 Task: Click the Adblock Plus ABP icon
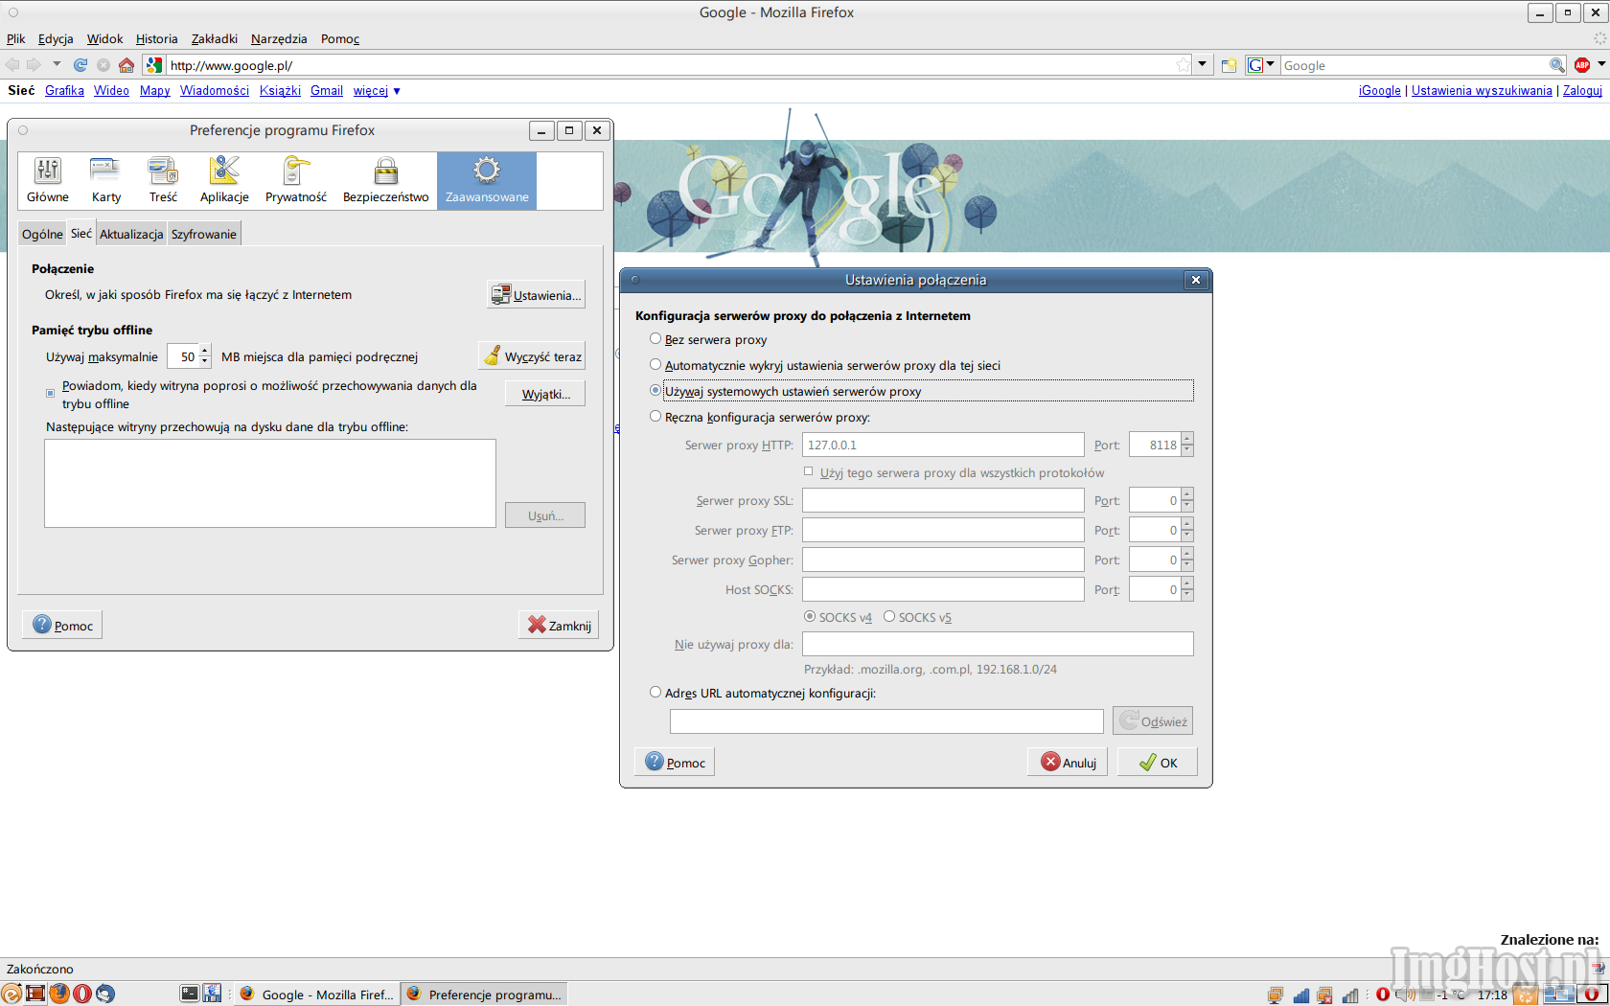(1582, 65)
